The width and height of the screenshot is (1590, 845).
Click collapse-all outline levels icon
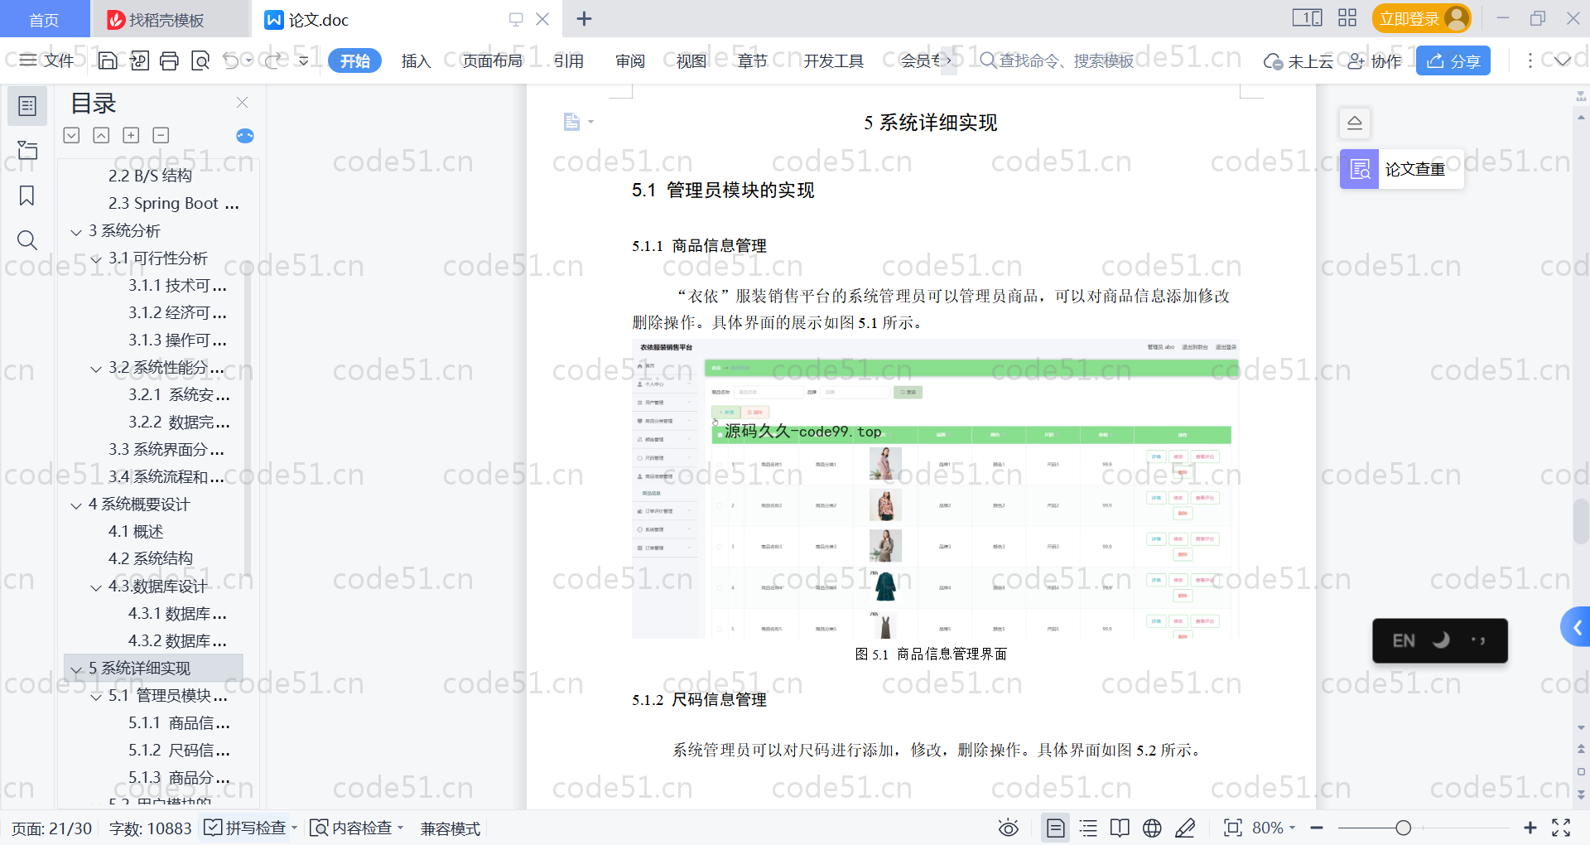[71, 135]
